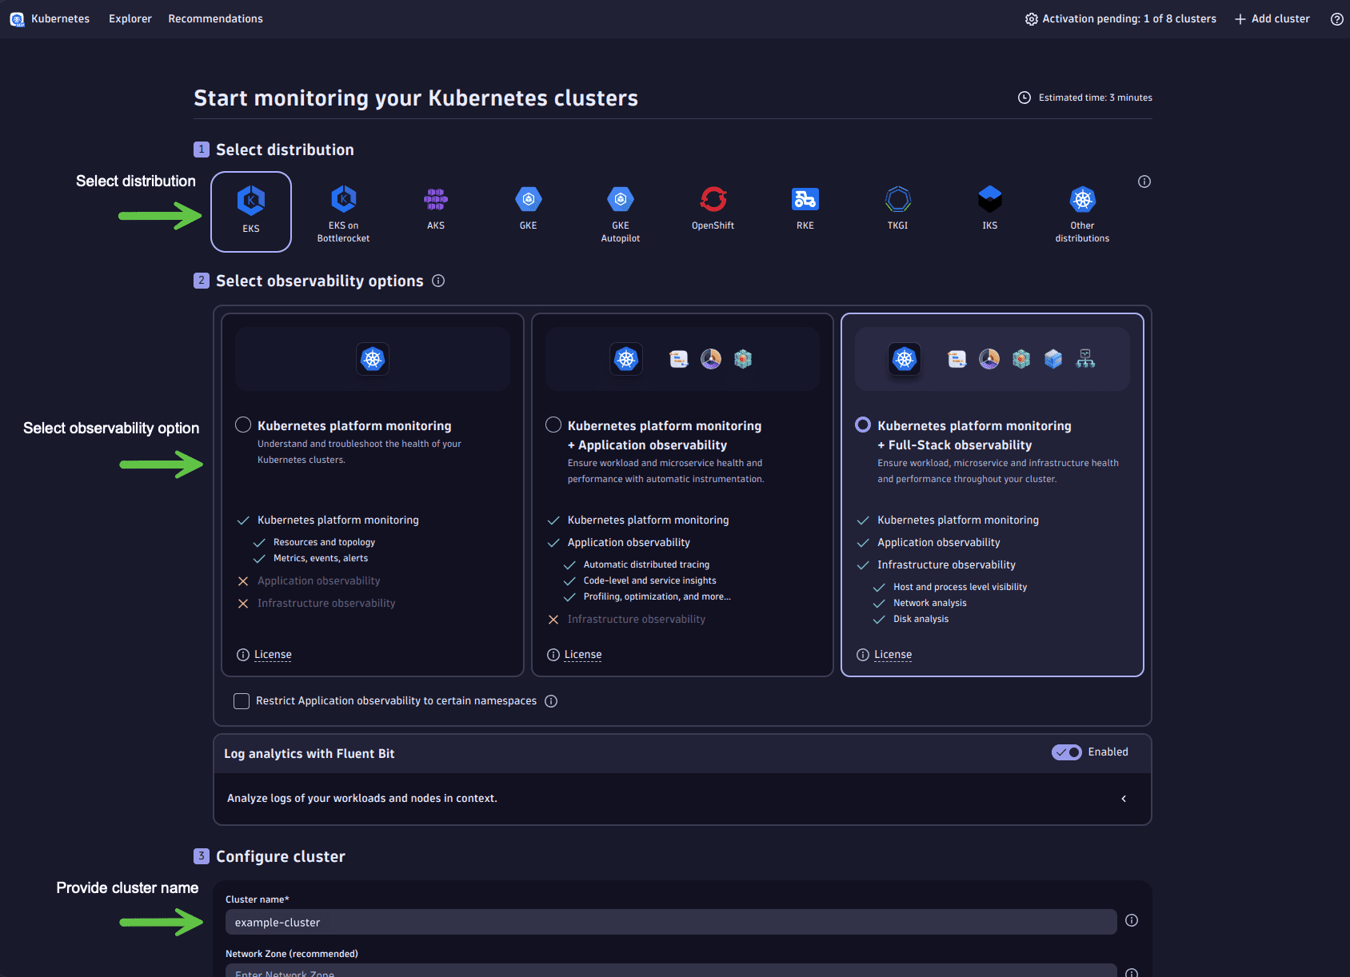Click the Cluster name input field
Image resolution: width=1350 pixels, height=977 pixels.
click(x=671, y=922)
